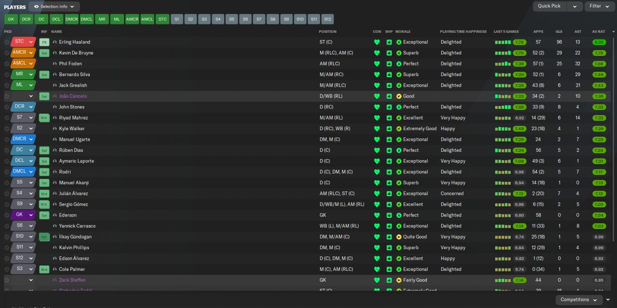Select the S1 substitute slot button
This screenshot has width=617, height=308.
pos(177,19)
